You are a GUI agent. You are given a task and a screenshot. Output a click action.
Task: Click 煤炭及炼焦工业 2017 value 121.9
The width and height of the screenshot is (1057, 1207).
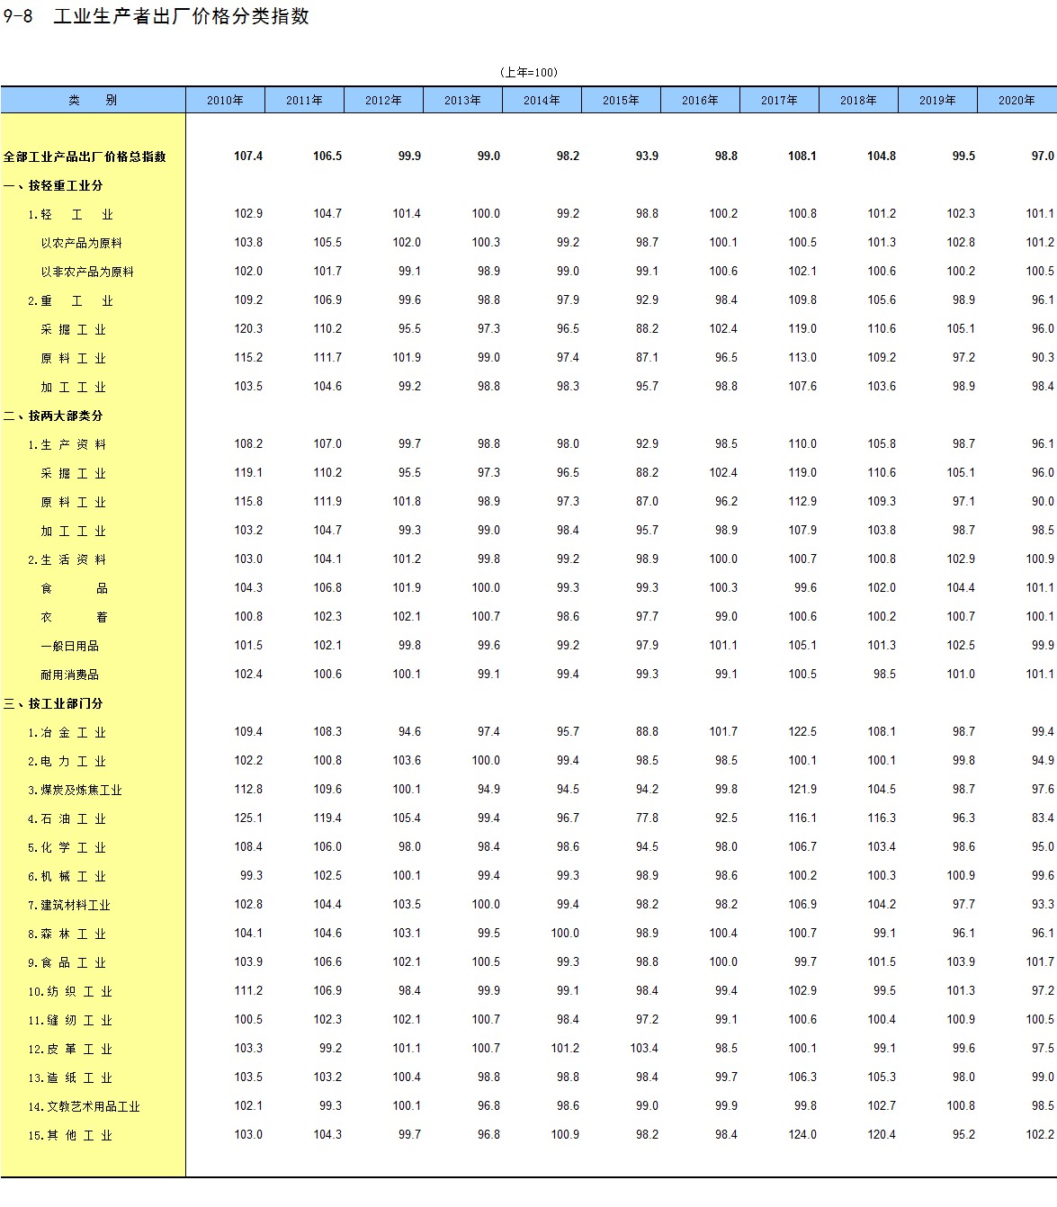click(802, 790)
